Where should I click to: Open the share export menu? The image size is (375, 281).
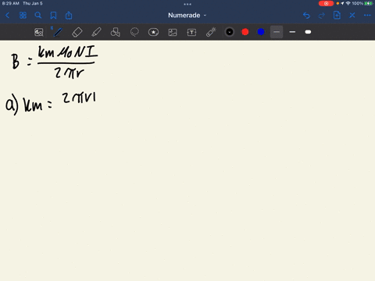[x=69, y=16]
